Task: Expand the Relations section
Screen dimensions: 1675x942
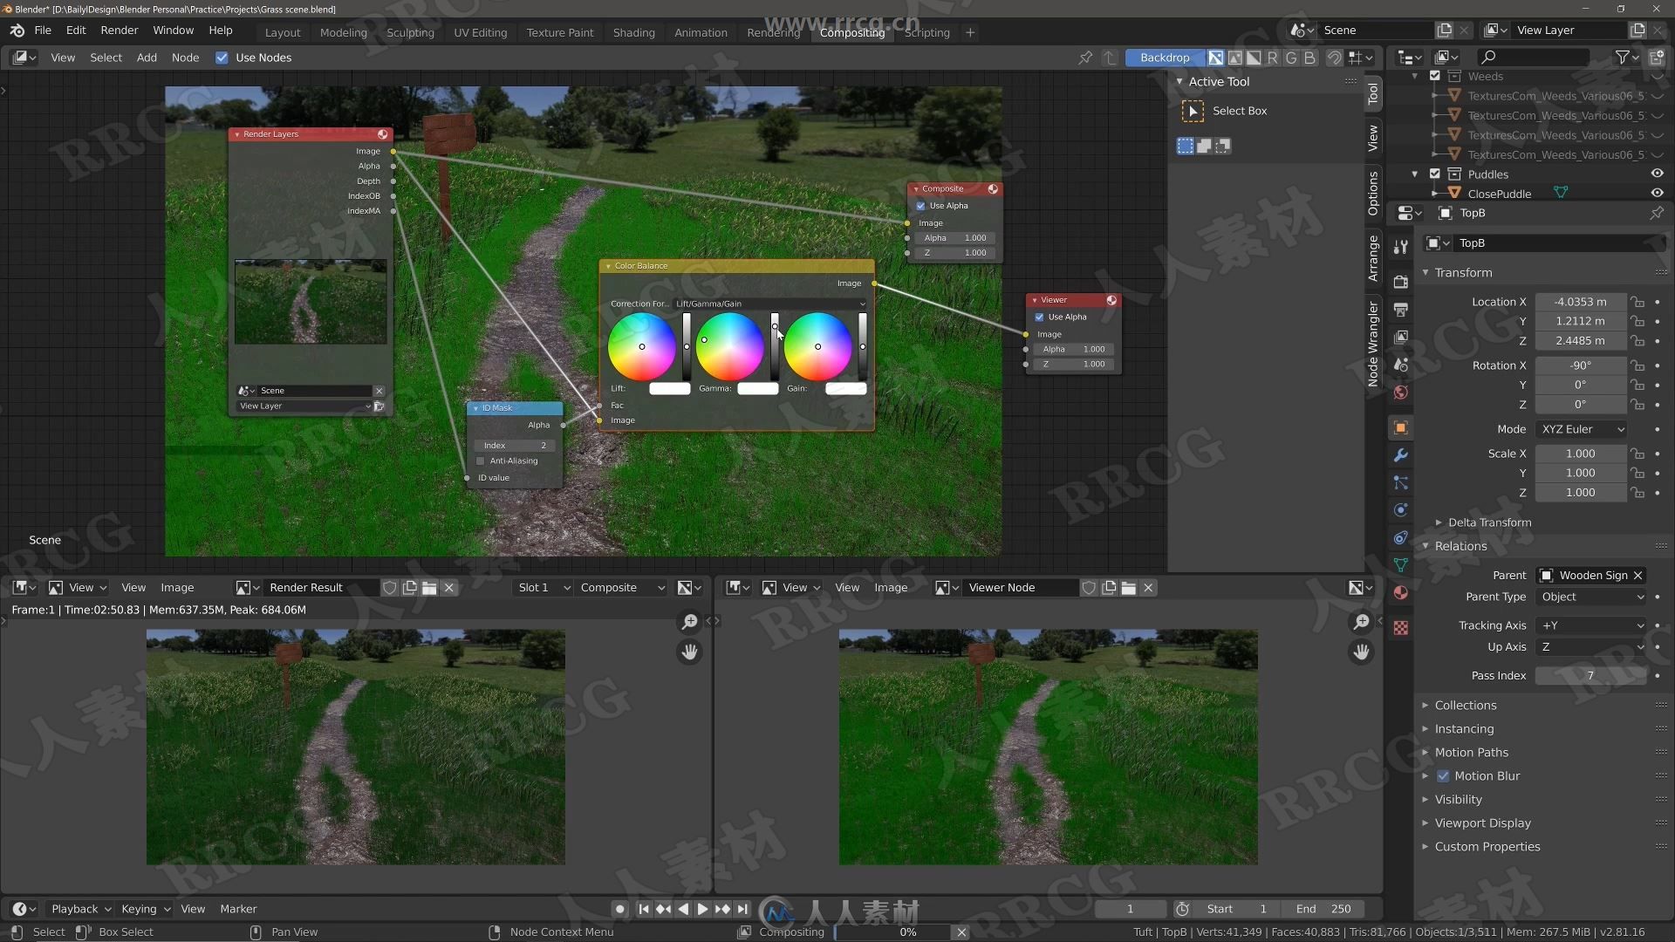Action: click(1461, 545)
